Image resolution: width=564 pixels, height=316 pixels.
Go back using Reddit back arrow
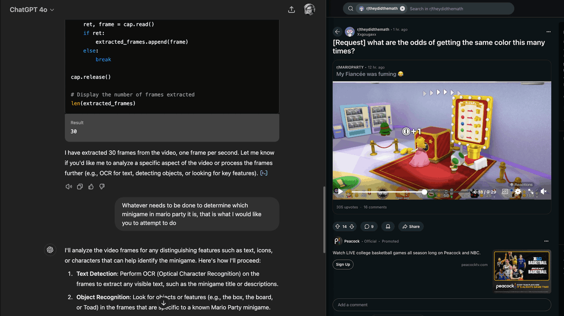pyautogui.click(x=337, y=31)
